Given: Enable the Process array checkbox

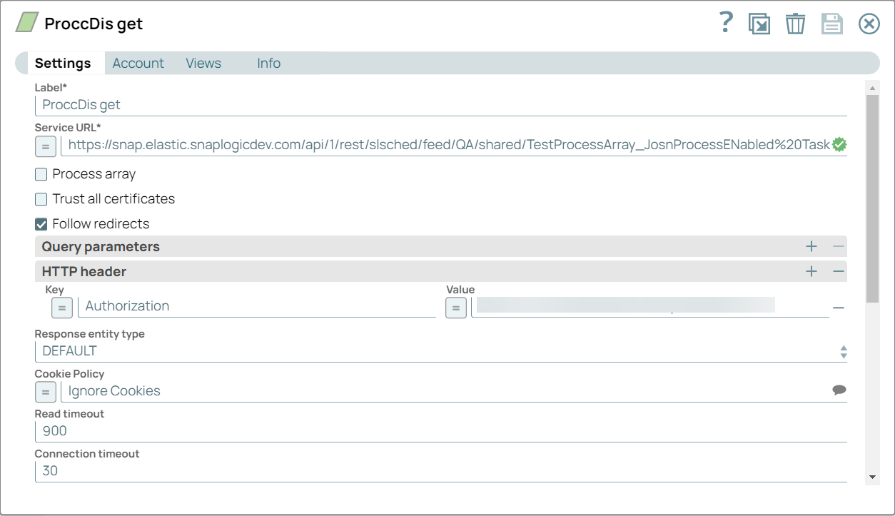Looking at the screenshot, I should [41, 173].
